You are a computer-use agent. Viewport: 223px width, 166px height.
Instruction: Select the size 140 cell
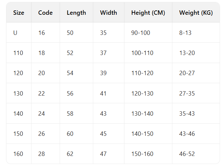coord(18,114)
